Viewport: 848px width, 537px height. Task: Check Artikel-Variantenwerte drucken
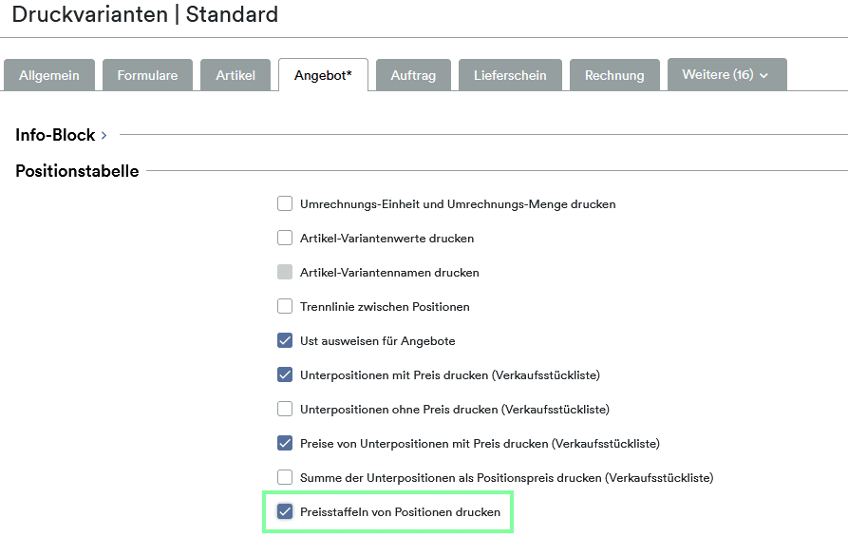click(x=285, y=239)
